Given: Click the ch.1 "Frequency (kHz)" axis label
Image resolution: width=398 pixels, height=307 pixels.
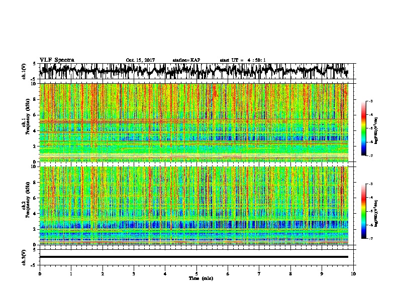Looking at the screenshot, I should click(x=28, y=117).
